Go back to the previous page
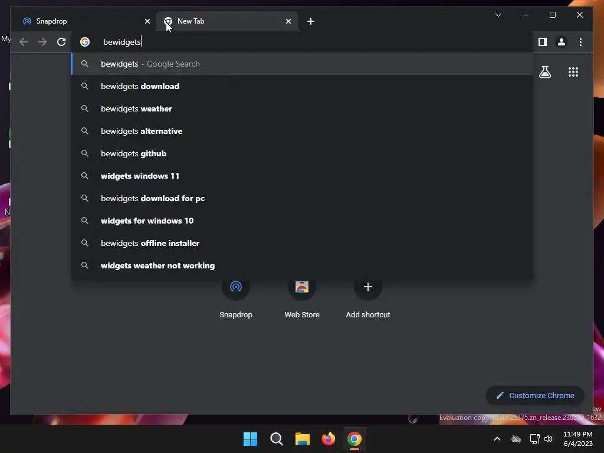 [24, 42]
